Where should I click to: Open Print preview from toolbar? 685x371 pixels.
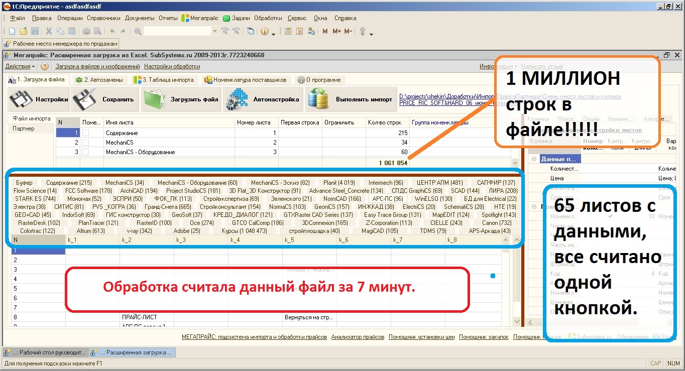(x=98, y=31)
